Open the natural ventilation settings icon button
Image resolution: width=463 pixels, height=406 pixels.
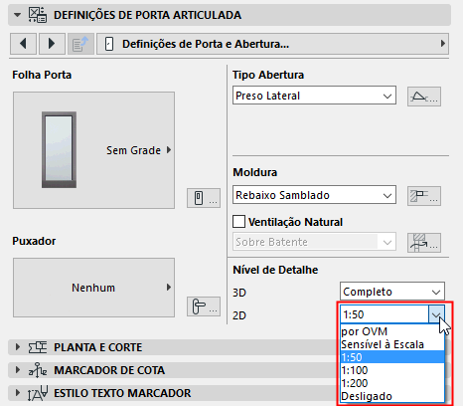pos(424,243)
